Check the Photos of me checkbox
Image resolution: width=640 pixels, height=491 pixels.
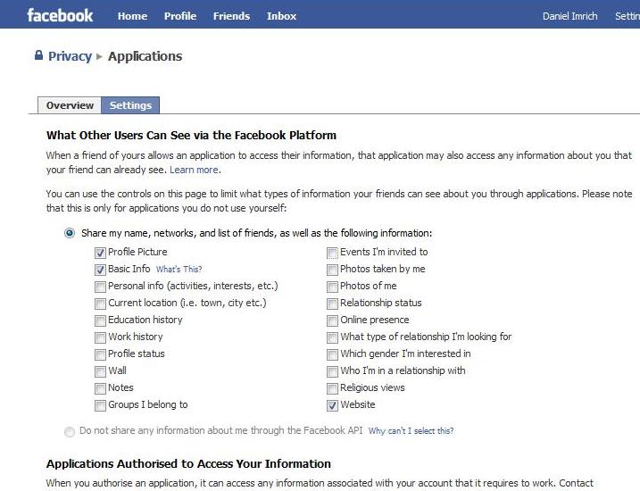[x=332, y=287]
